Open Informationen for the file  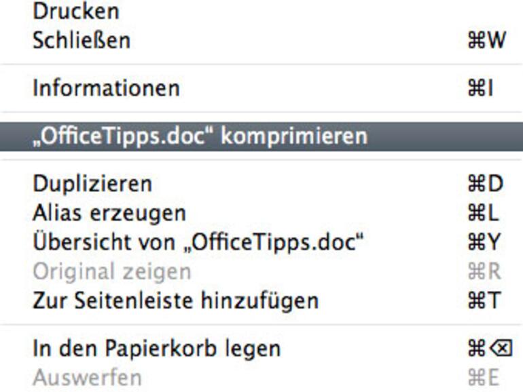pyautogui.click(x=106, y=88)
